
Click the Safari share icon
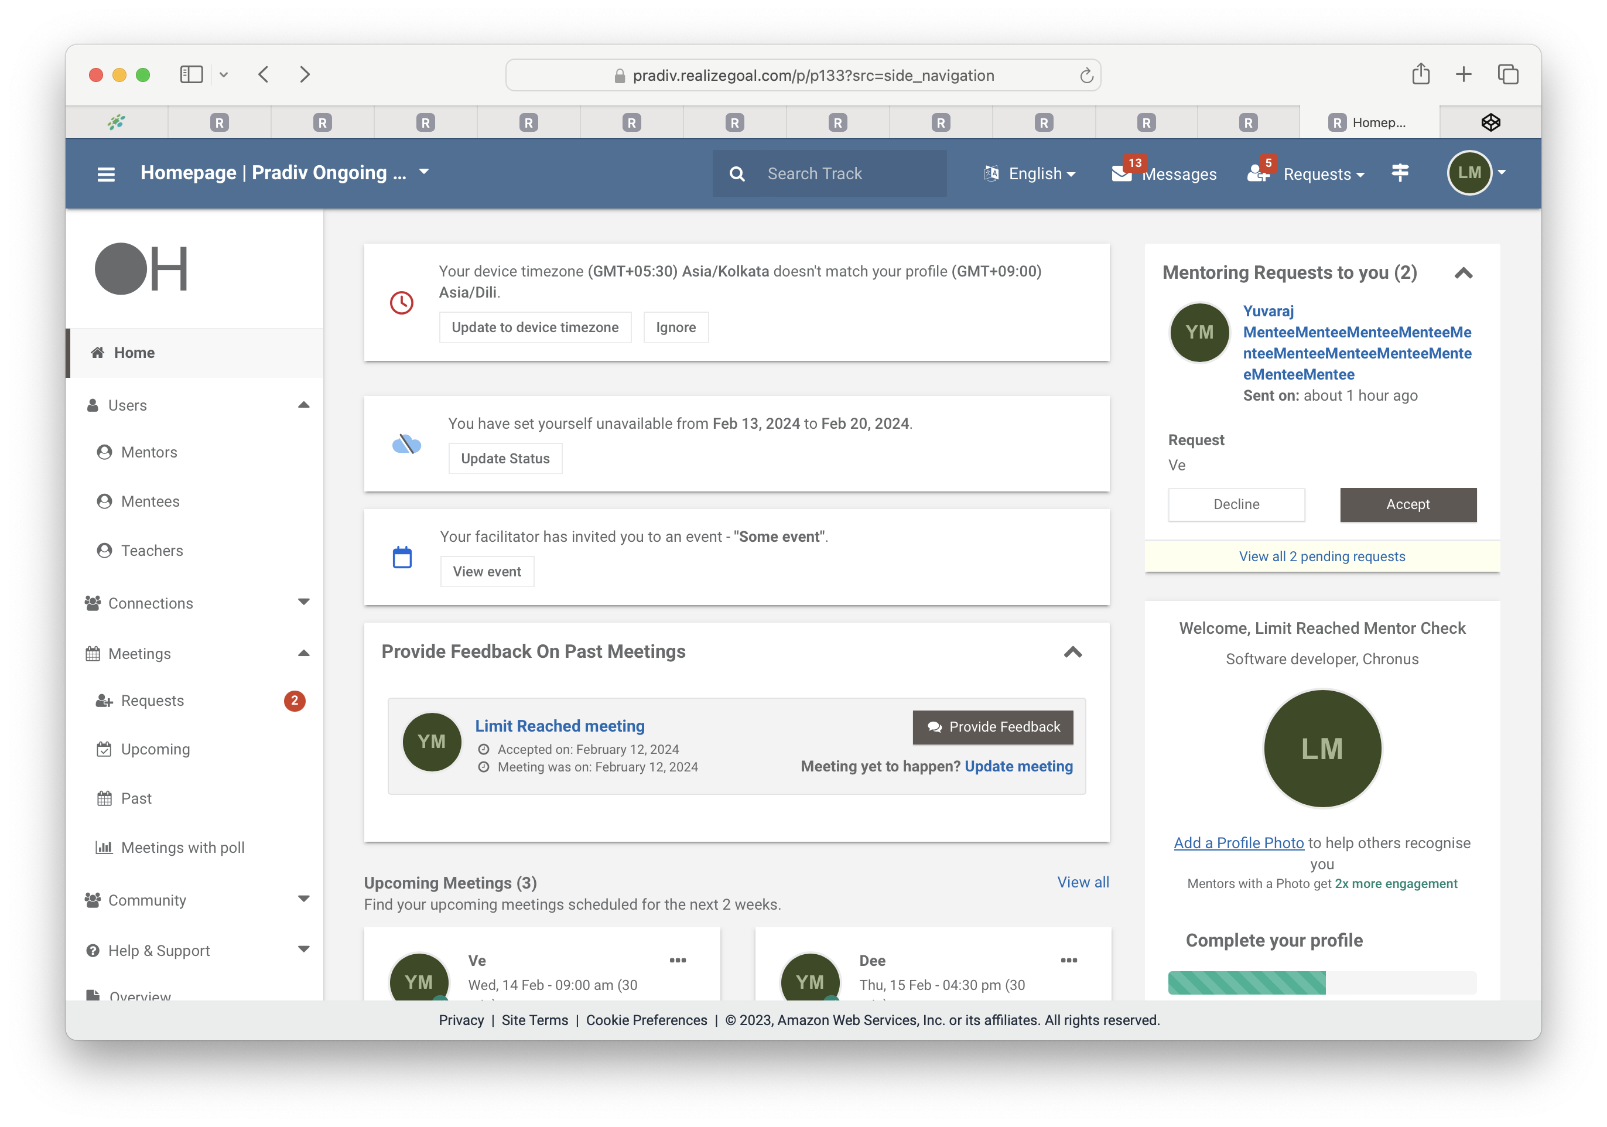click(1420, 74)
